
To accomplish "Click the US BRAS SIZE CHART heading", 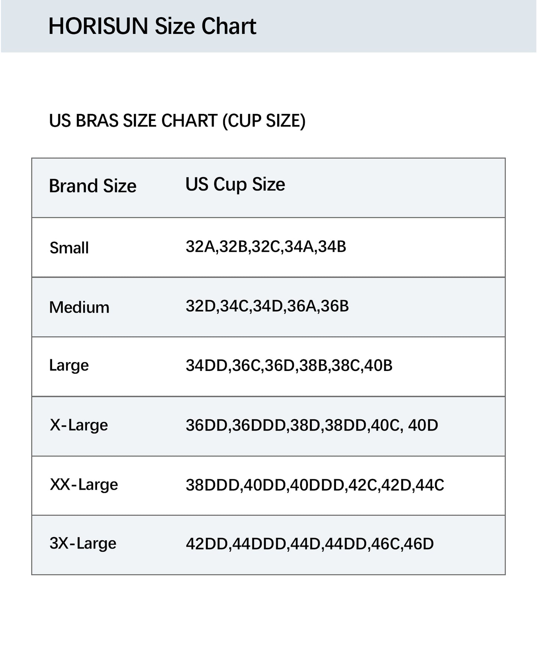I will [177, 121].
